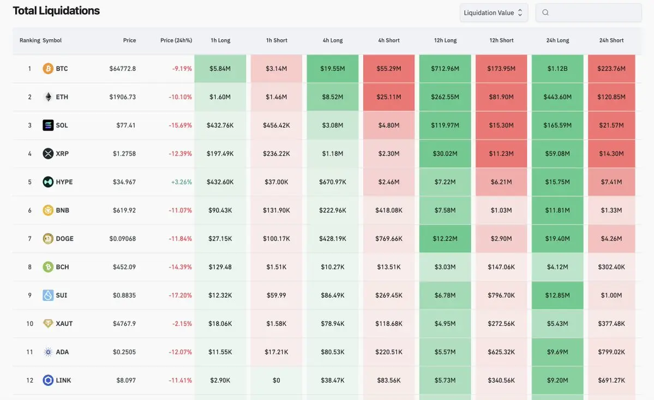
Task: Click the 12h Long column header
Action: click(445, 40)
